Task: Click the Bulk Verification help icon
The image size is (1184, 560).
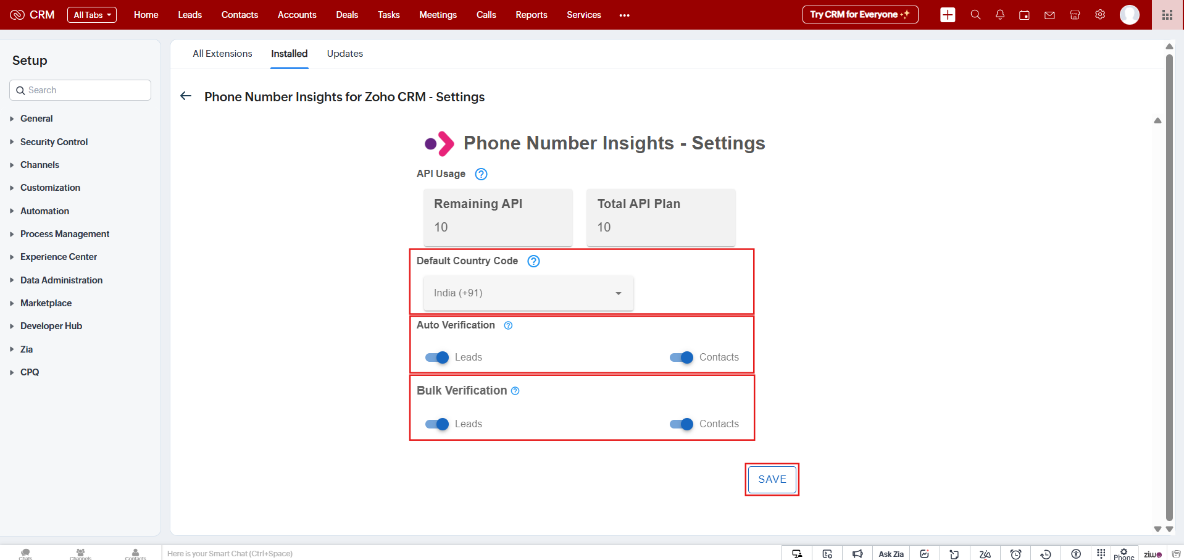Action: [x=515, y=391]
